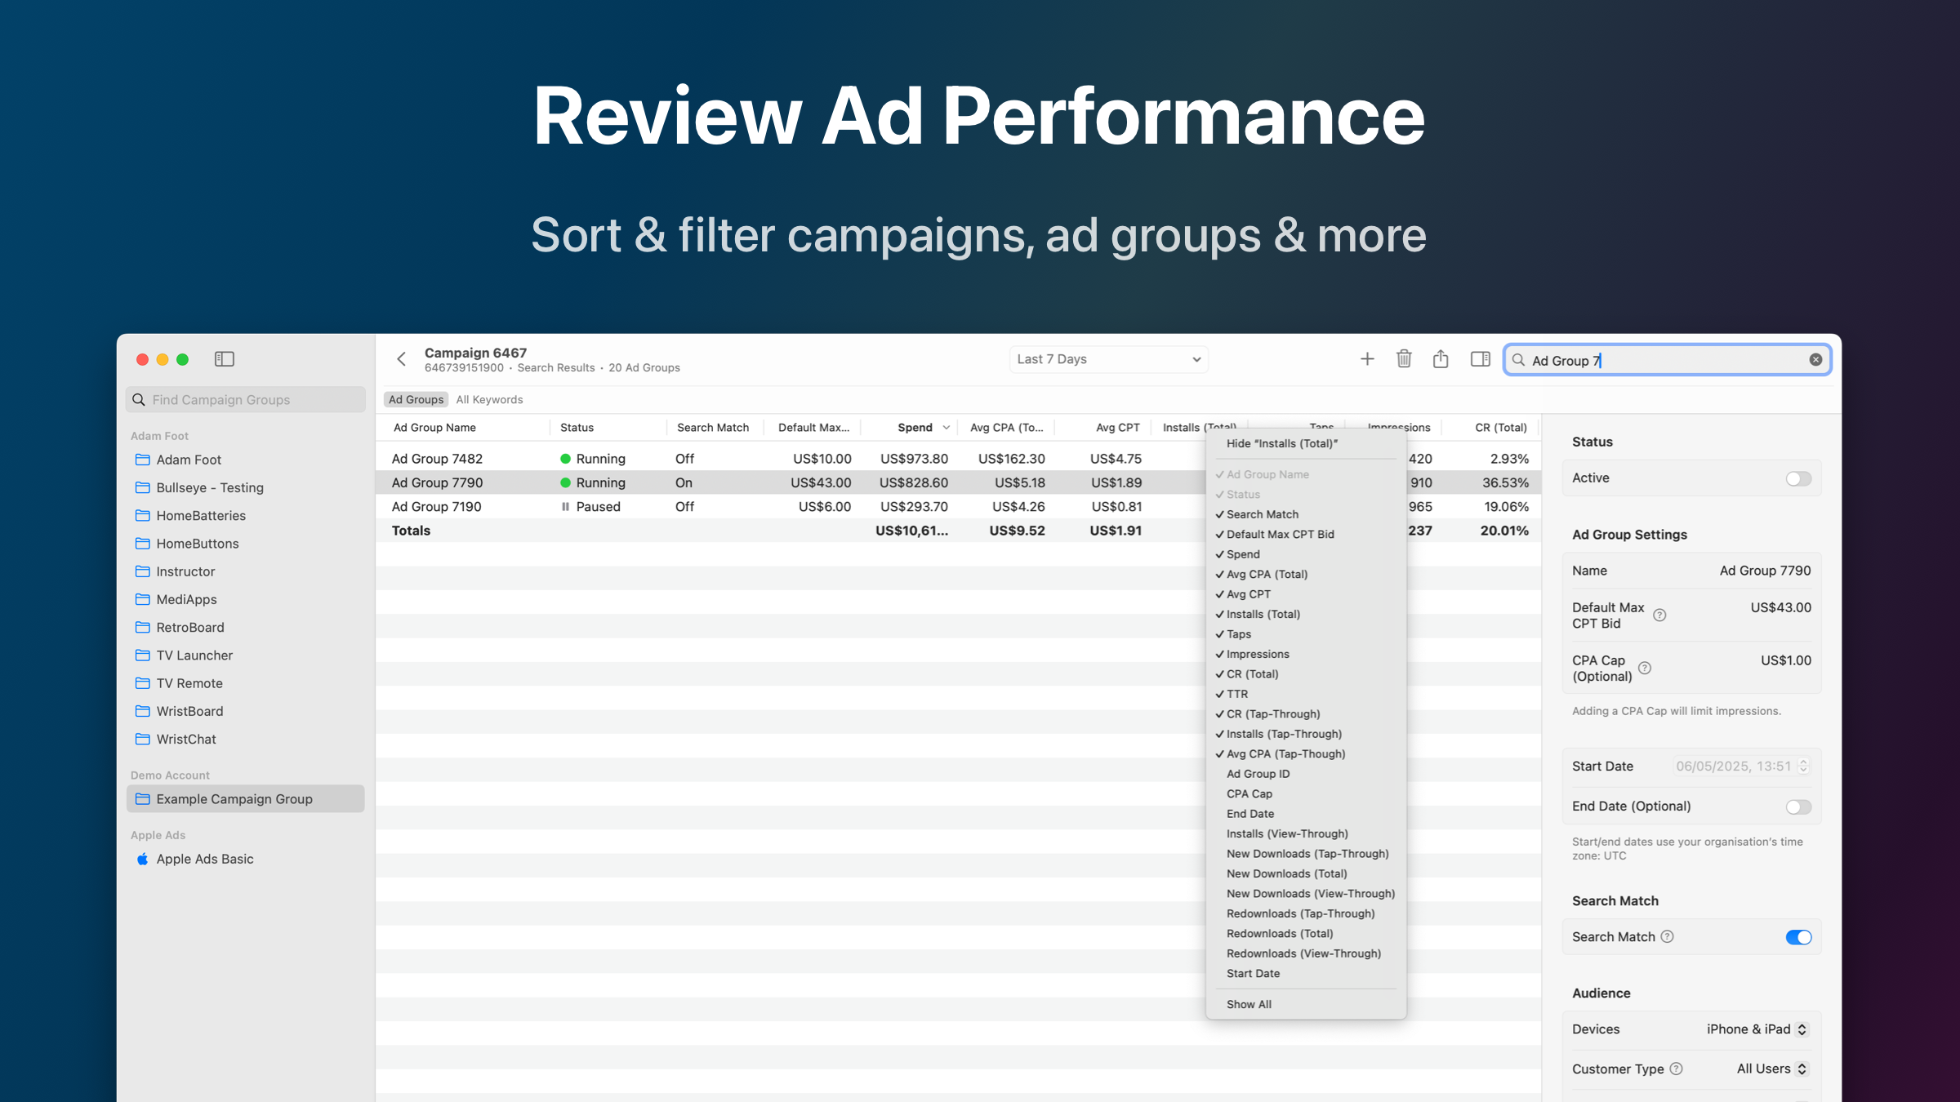The height and width of the screenshot is (1102, 1960).
Task: Turn off the Search Match switch
Action: 1797,937
